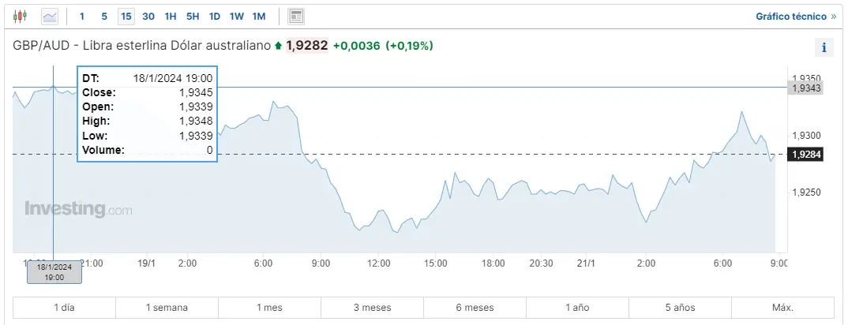
Task: Select 1D interval
Action: pyautogui.click(x=215, y=17)
